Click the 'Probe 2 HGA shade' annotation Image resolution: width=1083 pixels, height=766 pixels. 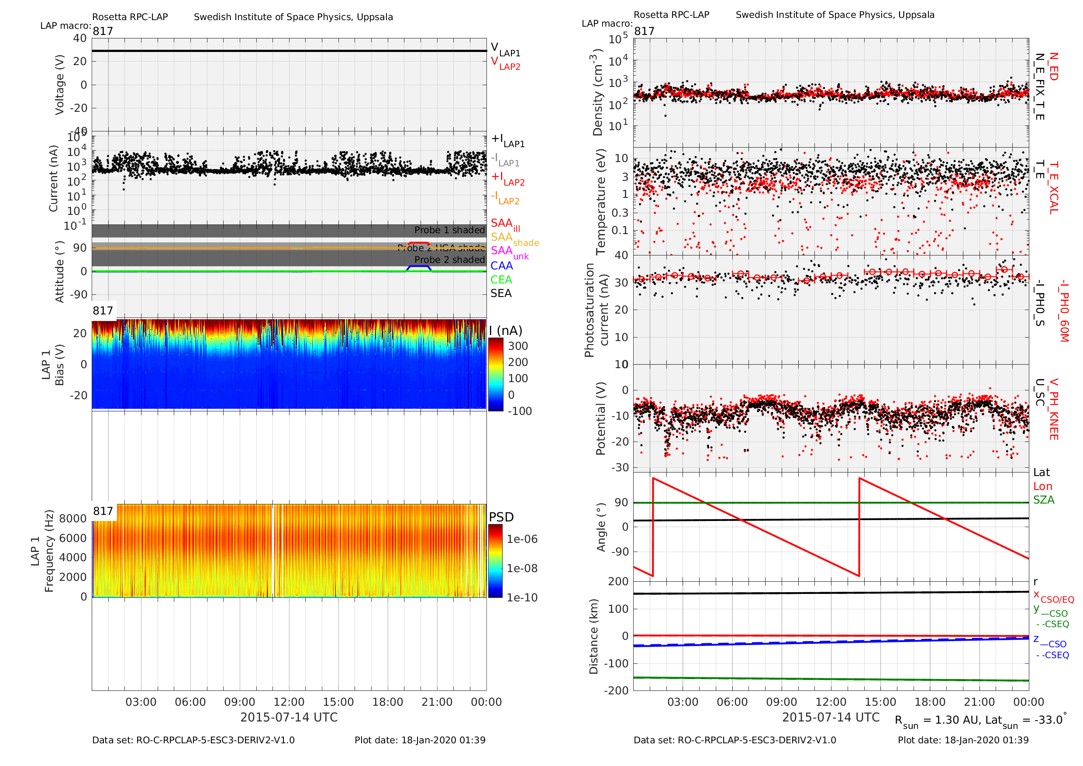click(441, 248)
